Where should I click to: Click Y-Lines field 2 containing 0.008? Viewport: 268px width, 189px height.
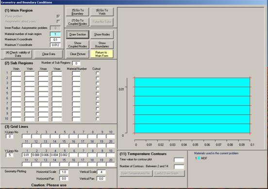coord(36,155)
